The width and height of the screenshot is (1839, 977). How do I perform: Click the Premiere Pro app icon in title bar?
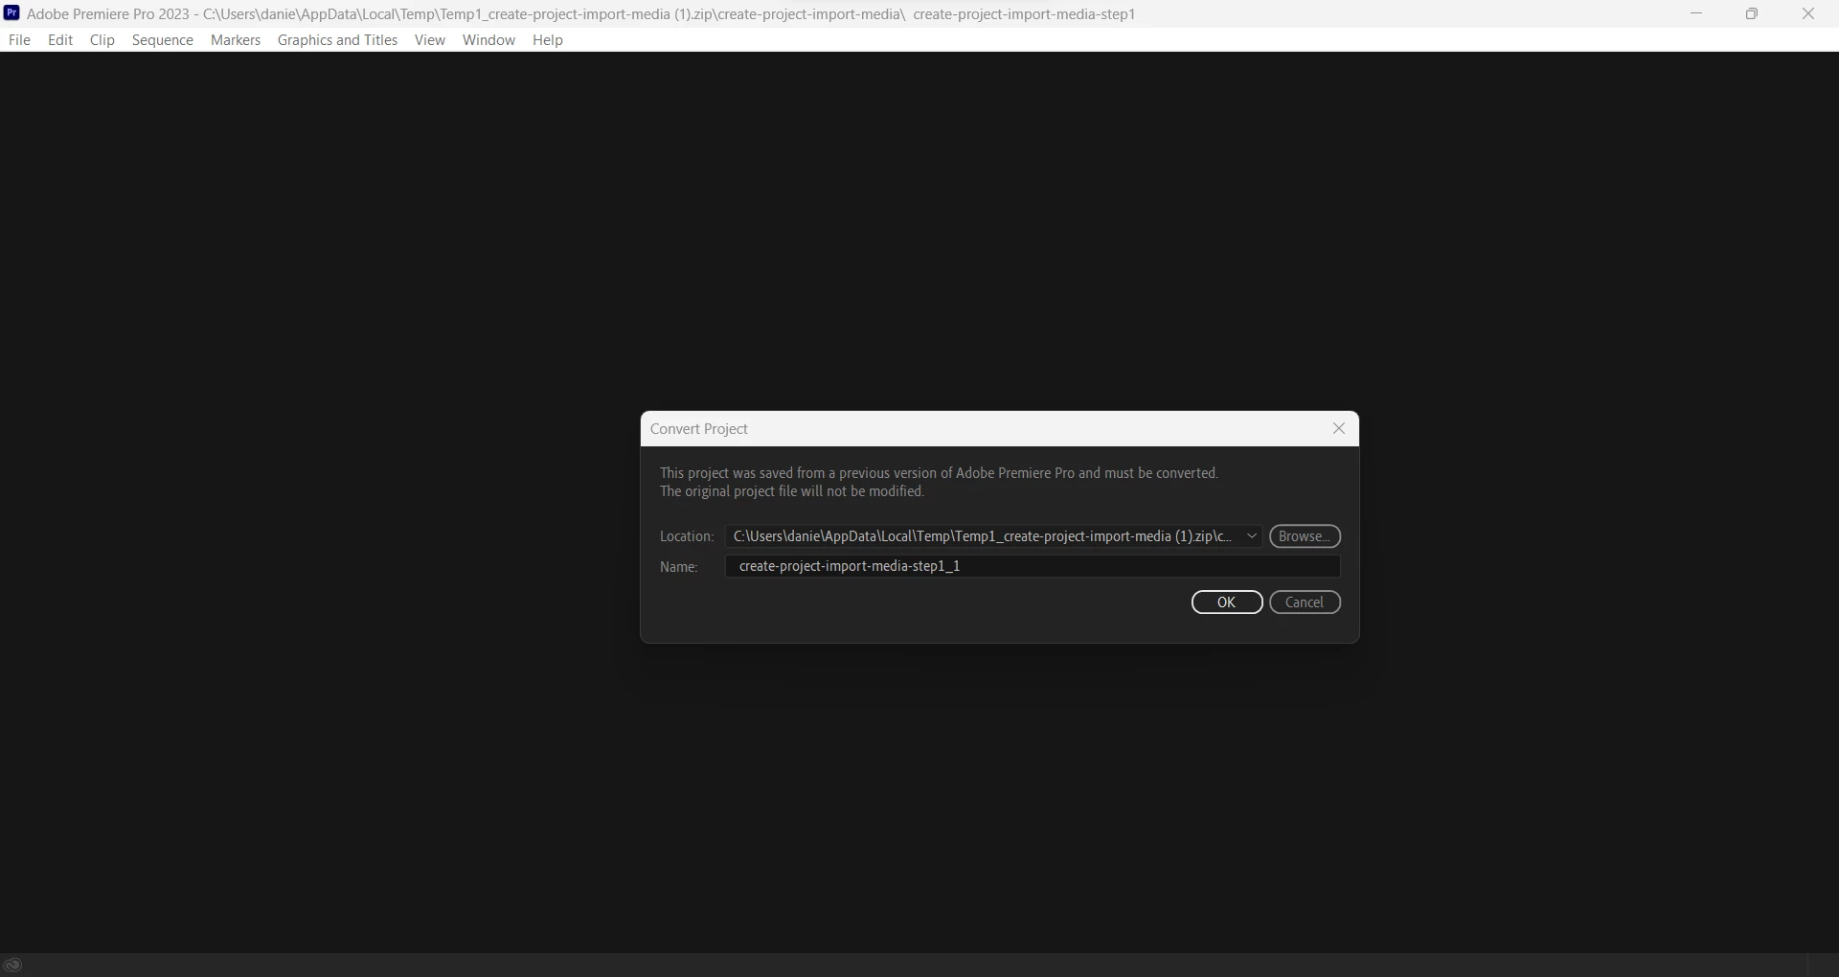coord(11,13)
